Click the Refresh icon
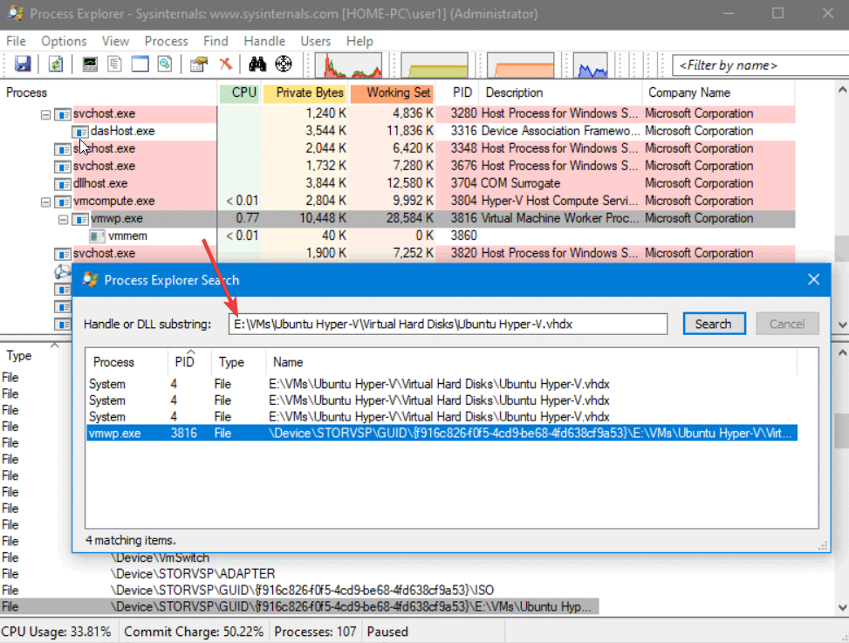 pyautogui.click(x=55, y=64)
